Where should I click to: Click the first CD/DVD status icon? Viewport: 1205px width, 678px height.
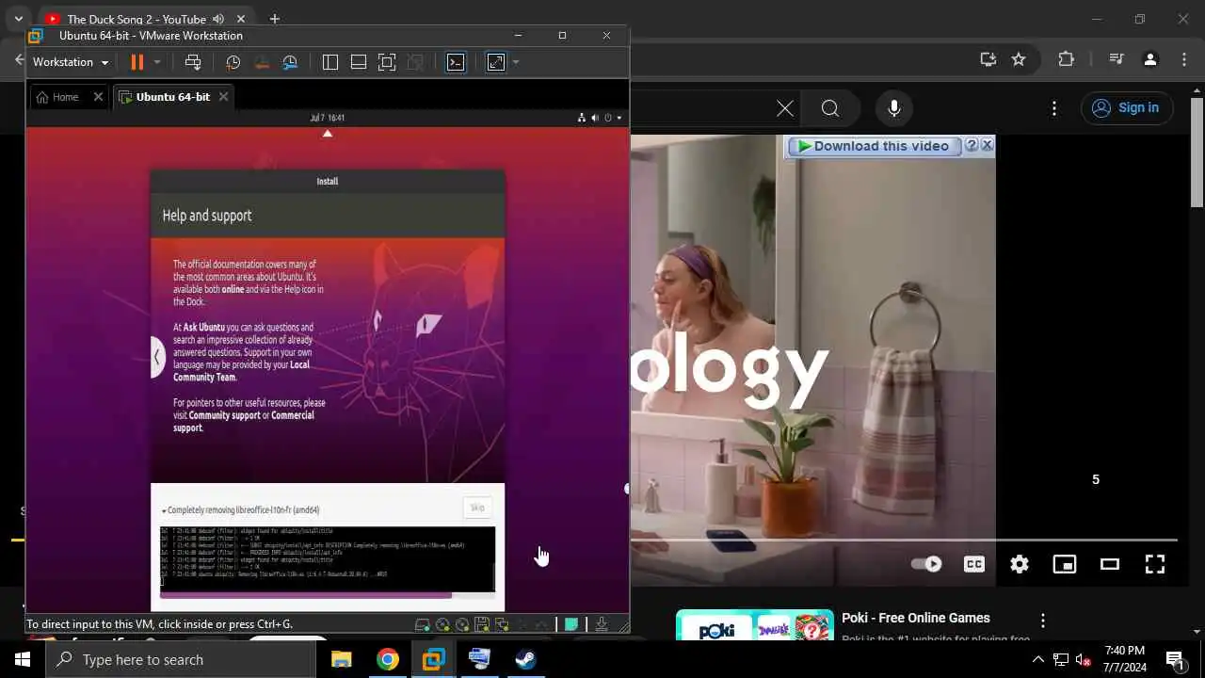point(442,624)
